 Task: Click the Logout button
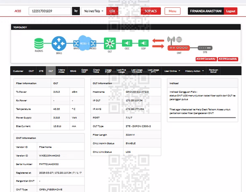231,11
